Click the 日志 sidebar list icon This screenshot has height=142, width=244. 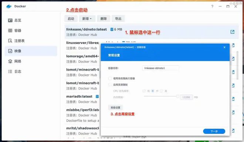coord(10,71)
